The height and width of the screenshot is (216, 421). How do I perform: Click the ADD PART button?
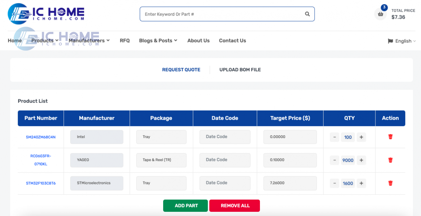[x=186, y=206]
